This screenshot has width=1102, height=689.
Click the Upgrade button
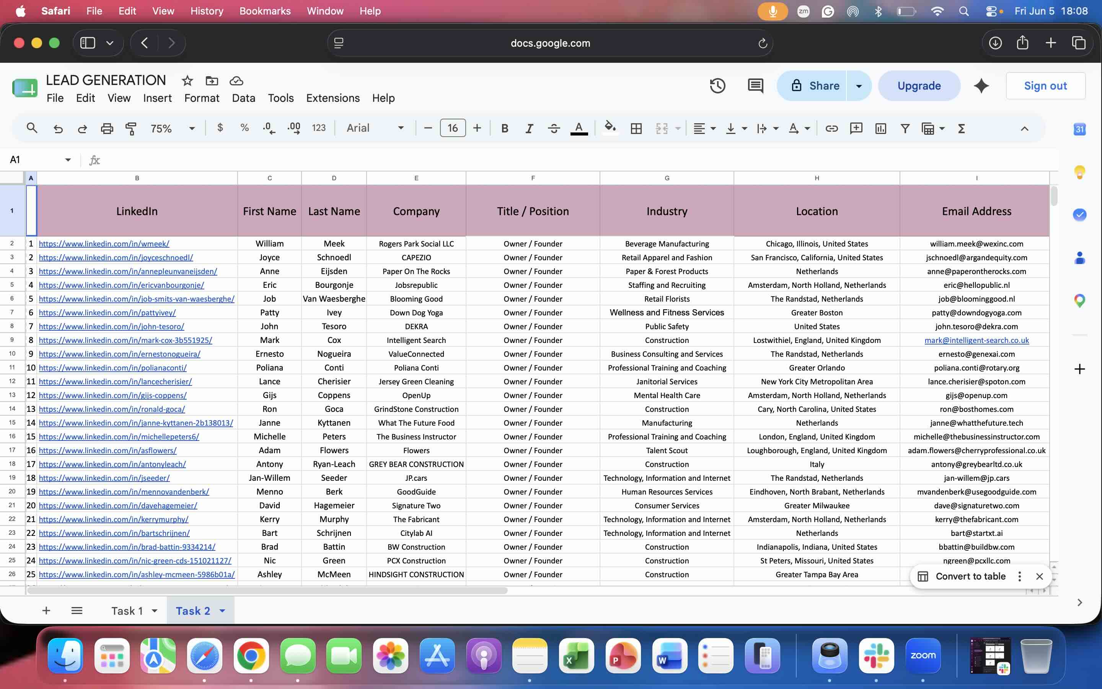(x=918, y=86)
